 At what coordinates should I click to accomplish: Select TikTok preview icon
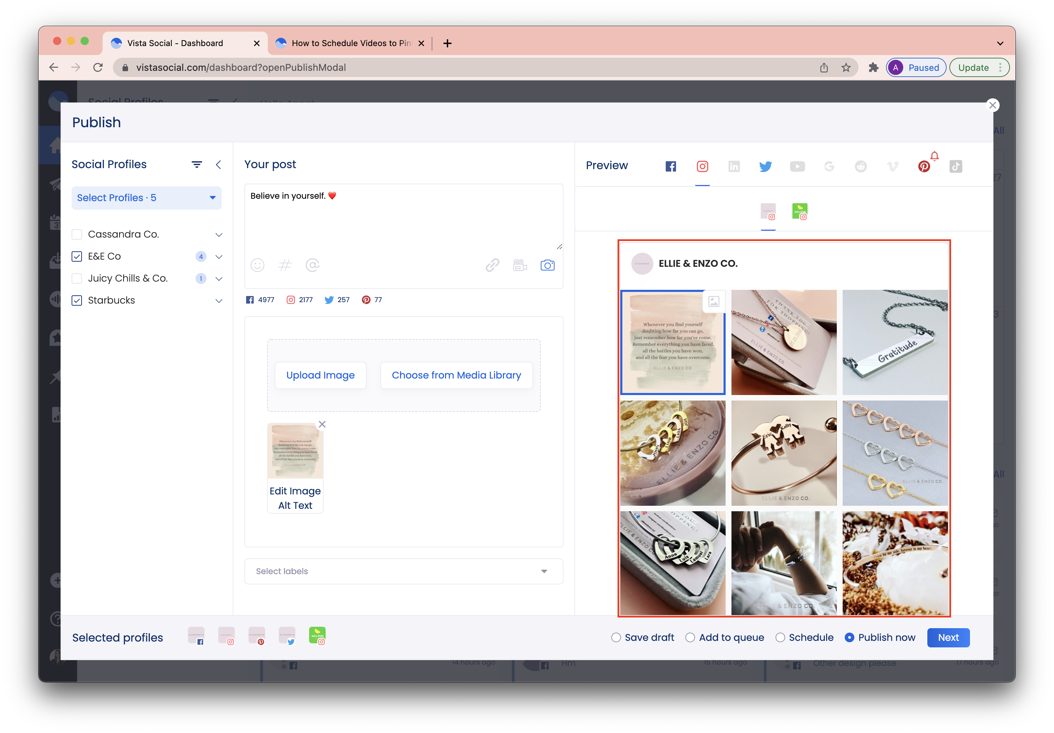tap(956, 166)
